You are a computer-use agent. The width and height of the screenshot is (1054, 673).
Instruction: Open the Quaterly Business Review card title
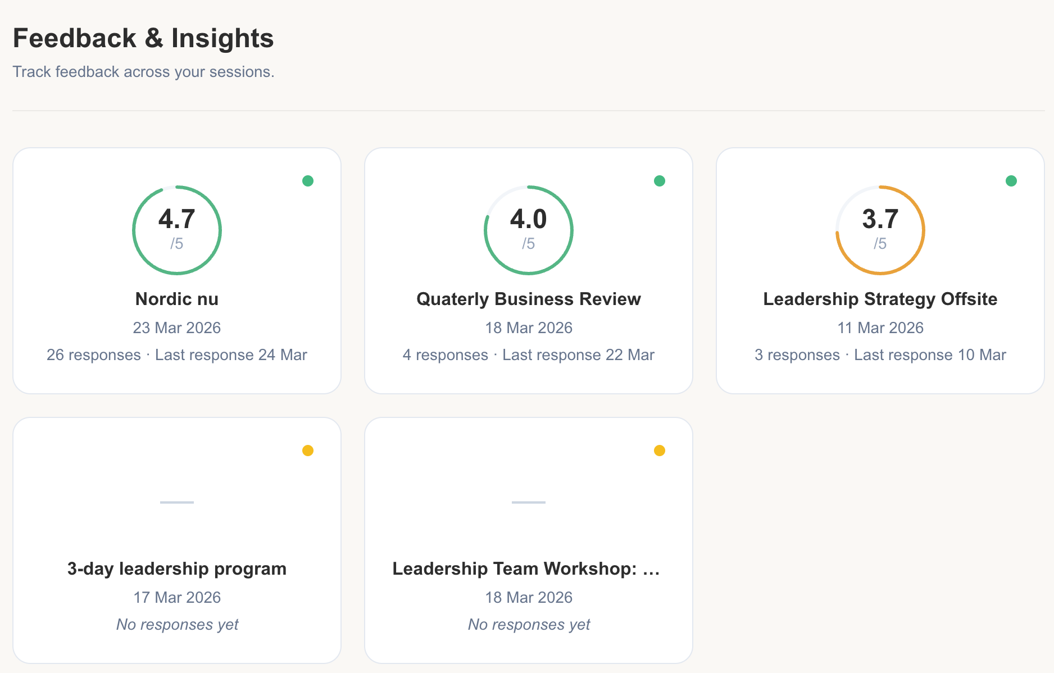[528, 299]
